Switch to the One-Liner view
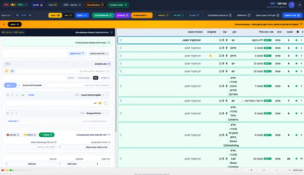The width and height of the screenshot is (304, 175). coord(268,15)
